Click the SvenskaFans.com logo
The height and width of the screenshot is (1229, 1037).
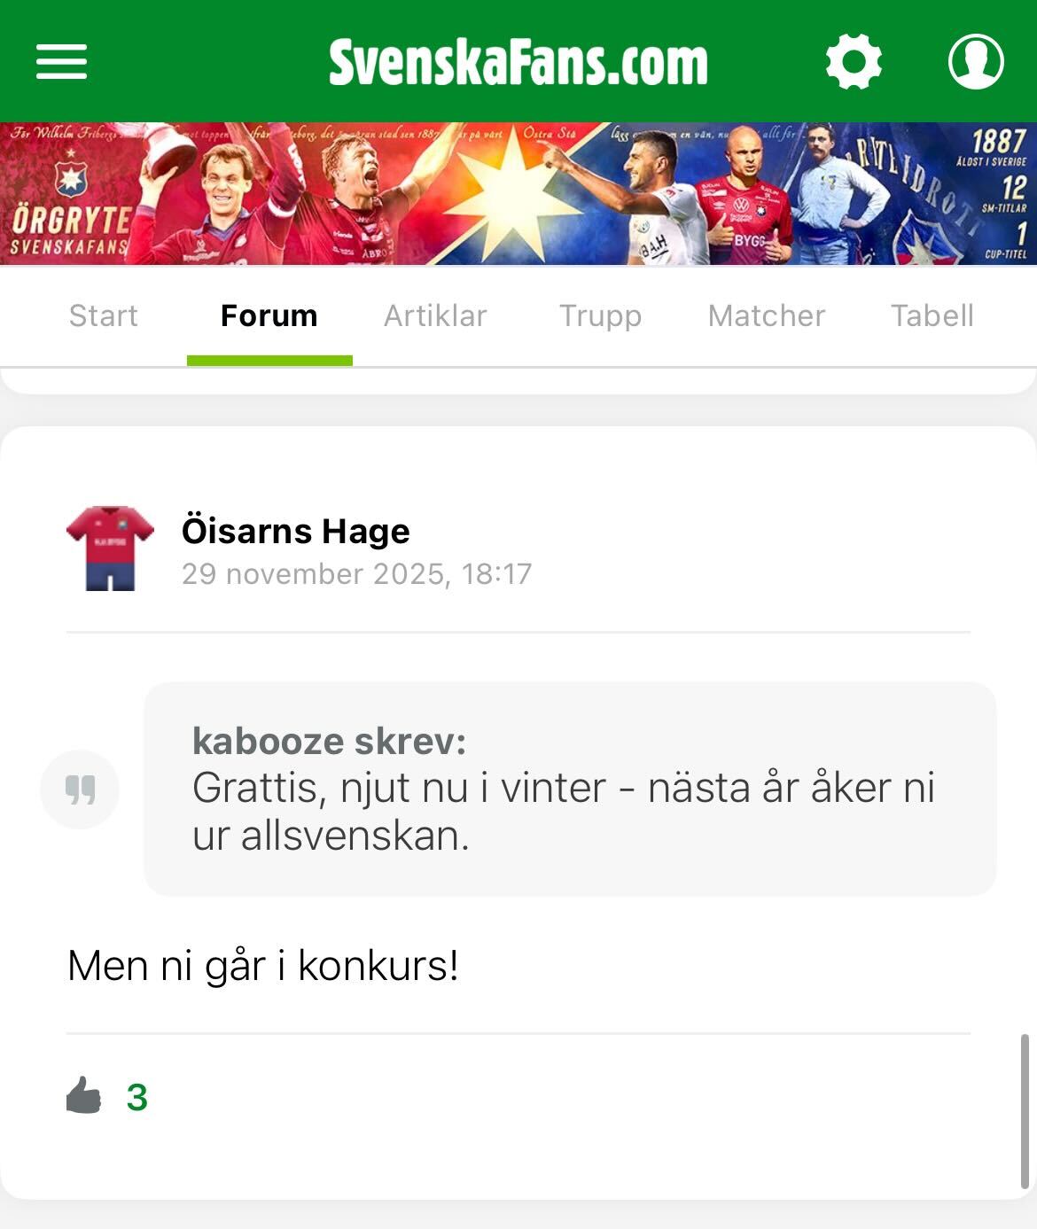coord(518,61)
